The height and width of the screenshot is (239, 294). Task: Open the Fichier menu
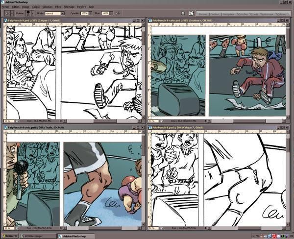point(5,7)
